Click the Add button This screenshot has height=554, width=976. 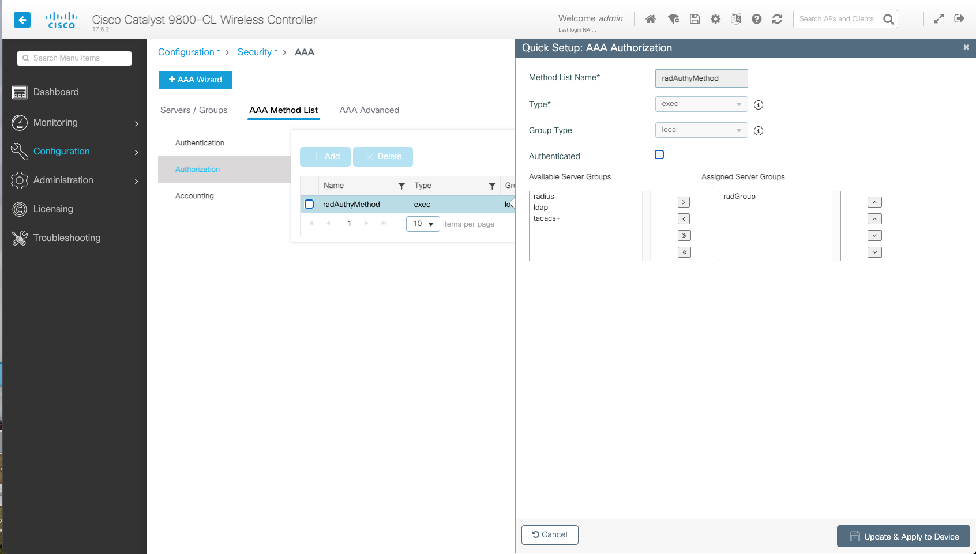[325, 157]
